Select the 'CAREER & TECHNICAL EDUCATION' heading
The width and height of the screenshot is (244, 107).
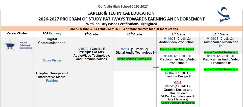pos(121,13)
